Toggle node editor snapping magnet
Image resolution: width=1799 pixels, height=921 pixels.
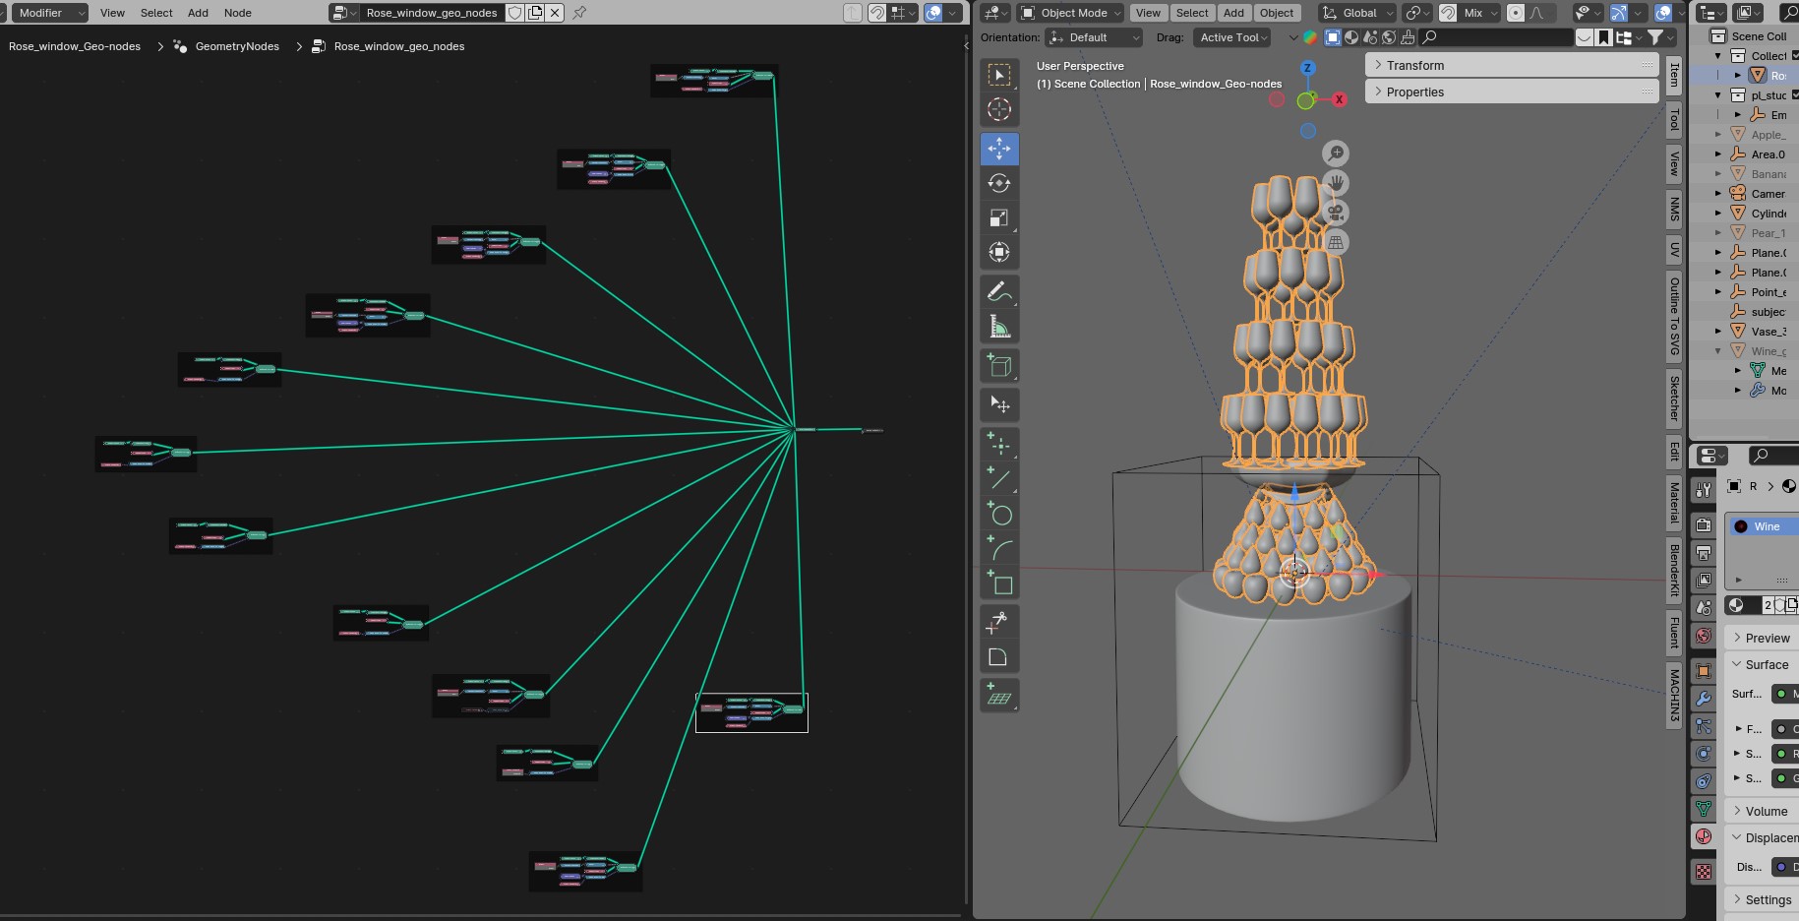(876, 13)
